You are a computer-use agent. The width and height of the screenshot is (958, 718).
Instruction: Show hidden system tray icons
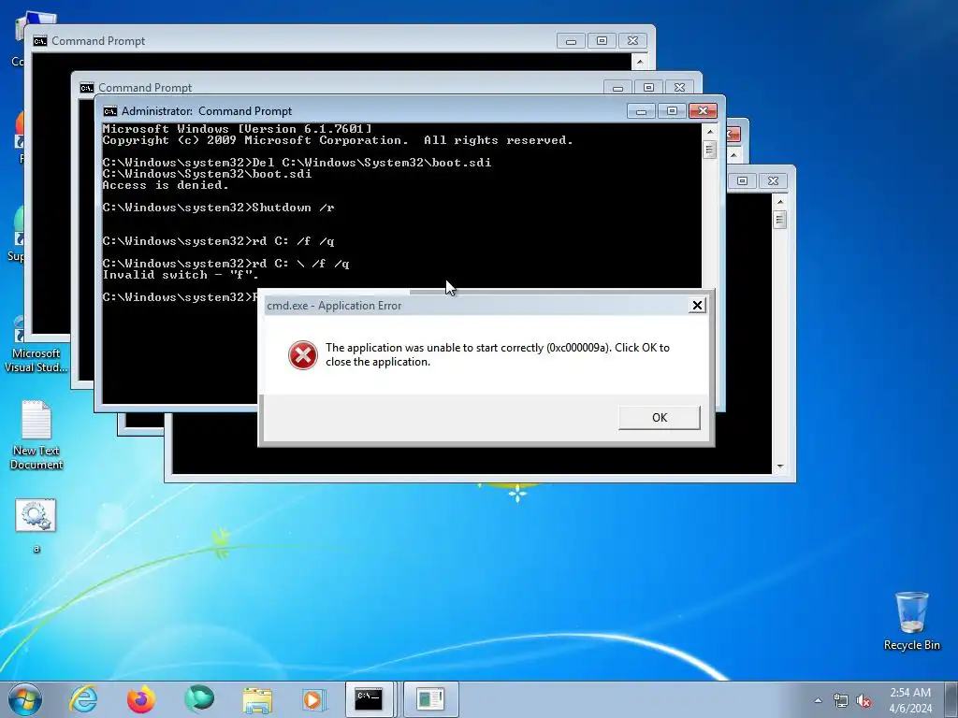[818, 700]
